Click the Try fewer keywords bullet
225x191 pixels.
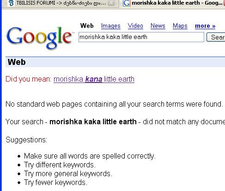[55, 183]
